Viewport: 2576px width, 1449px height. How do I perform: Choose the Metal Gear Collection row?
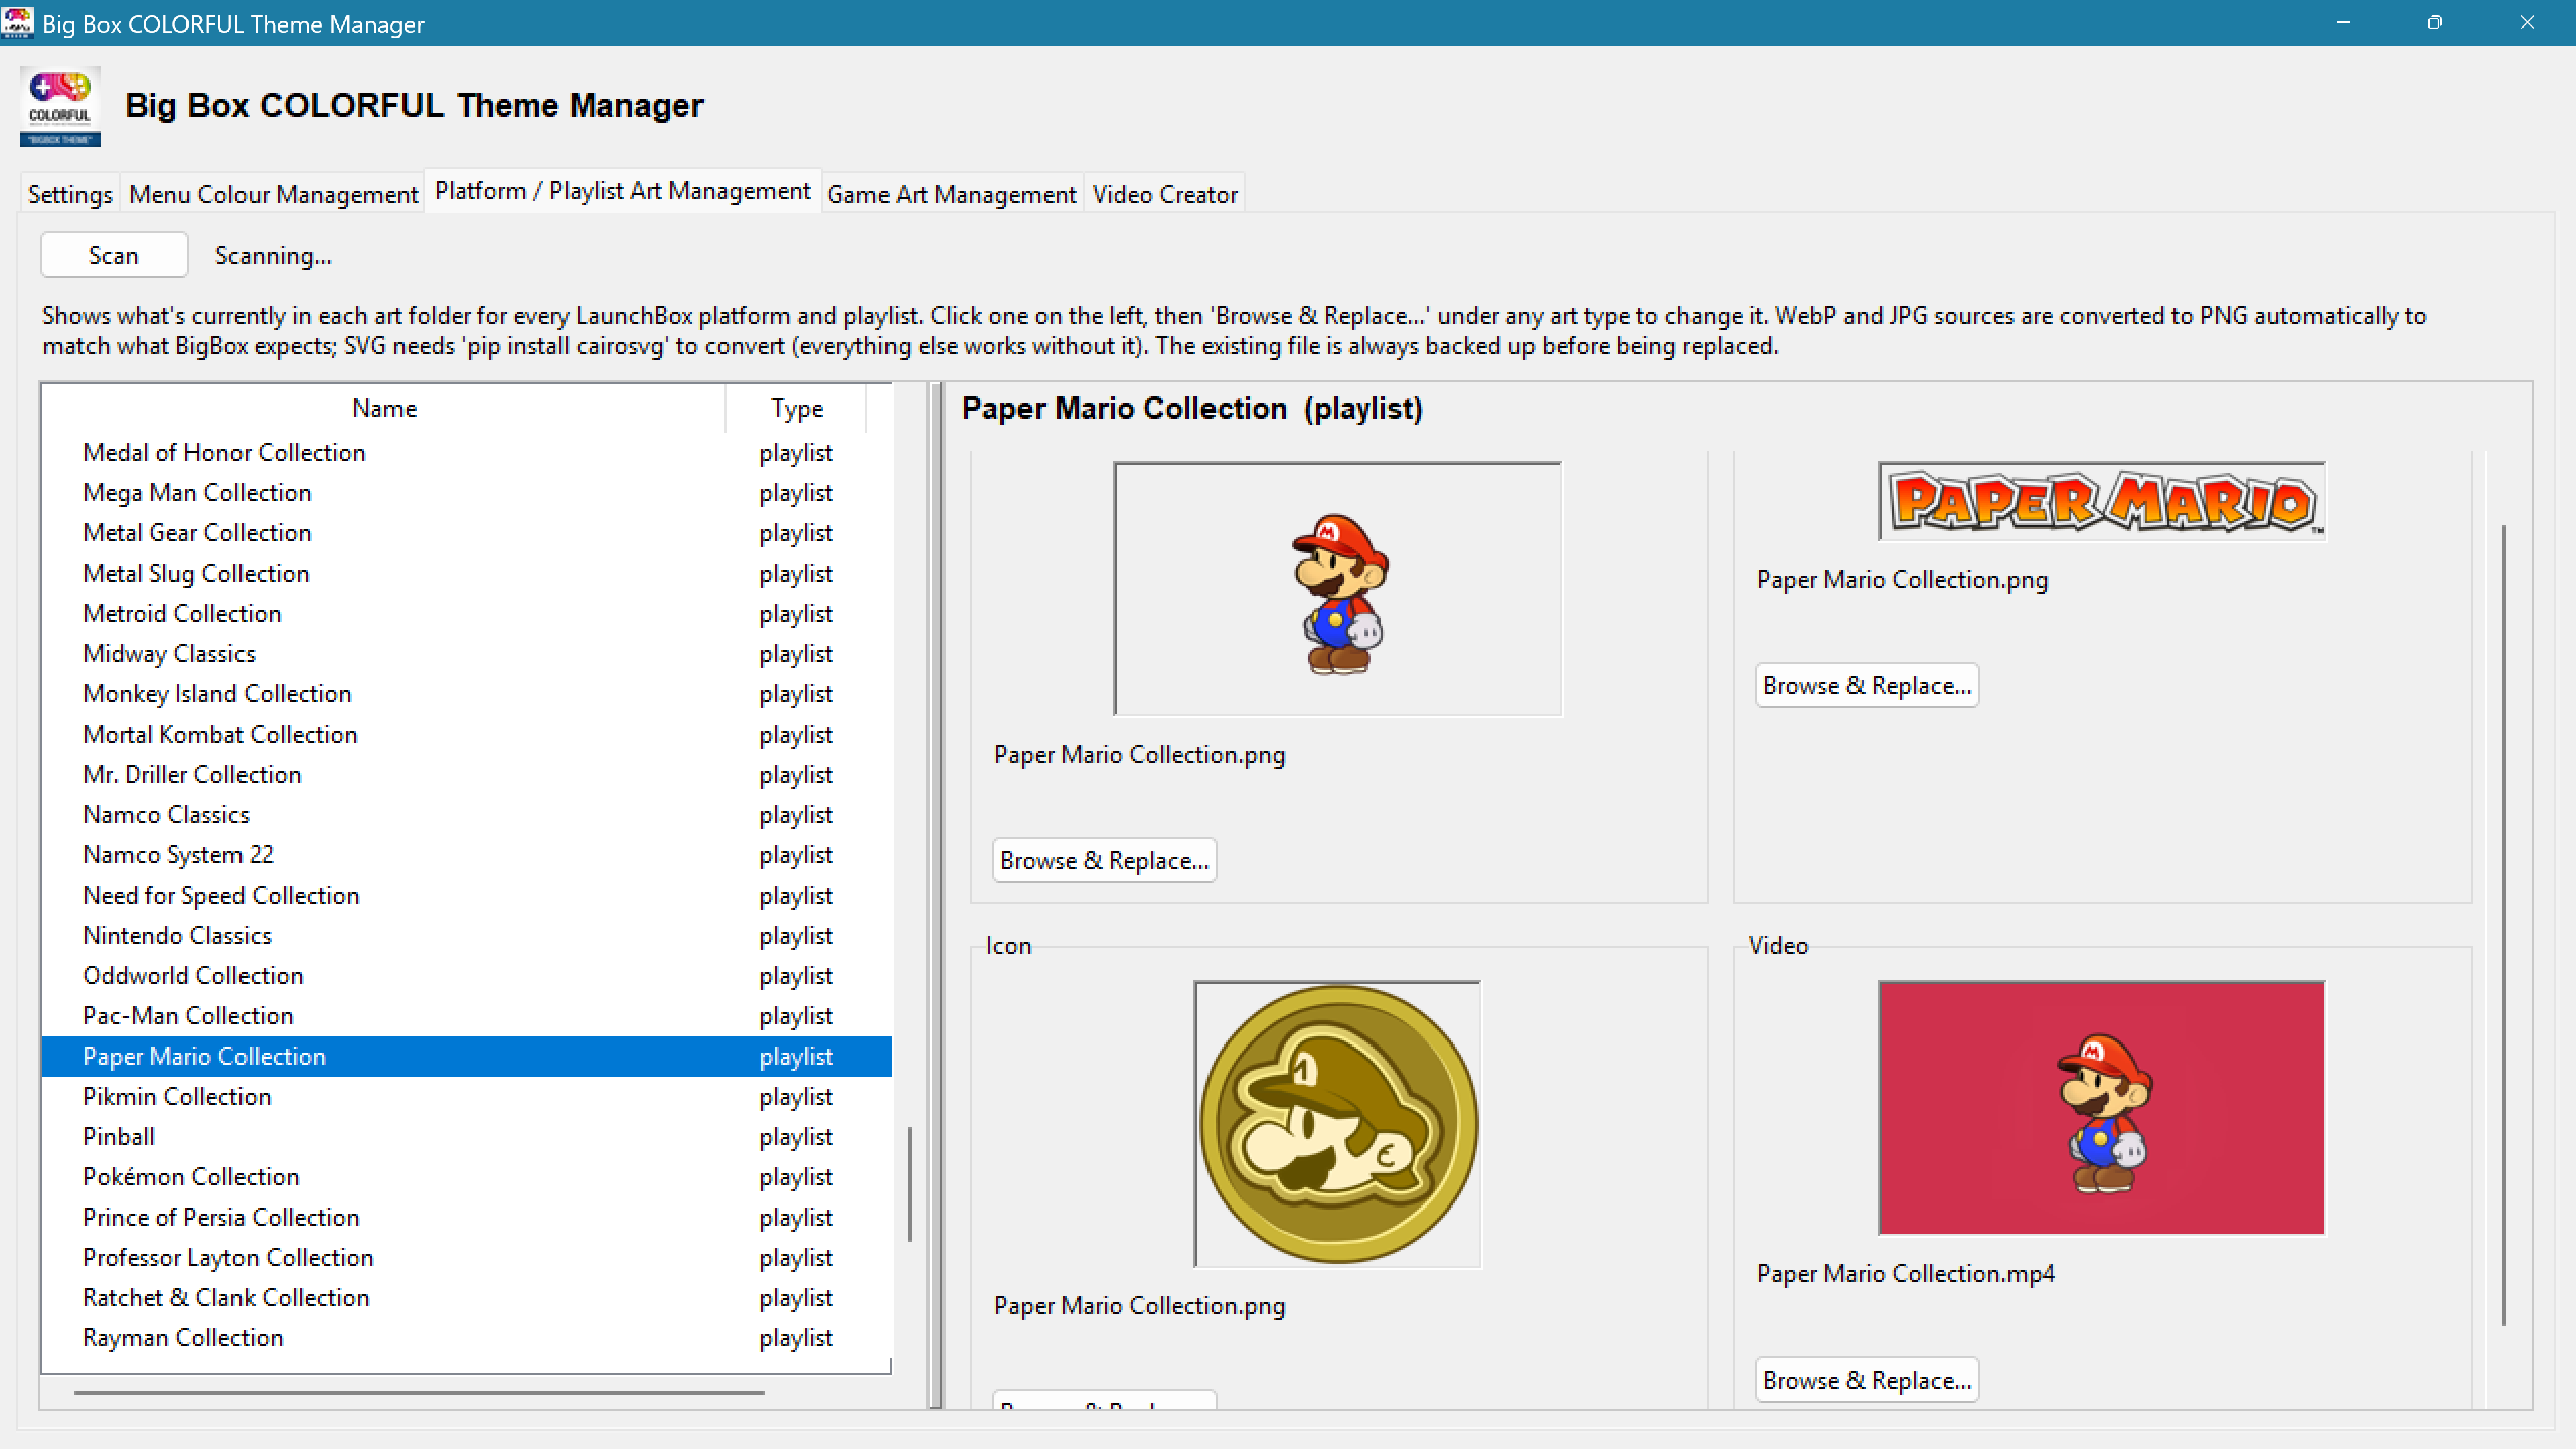click(466, 533)
